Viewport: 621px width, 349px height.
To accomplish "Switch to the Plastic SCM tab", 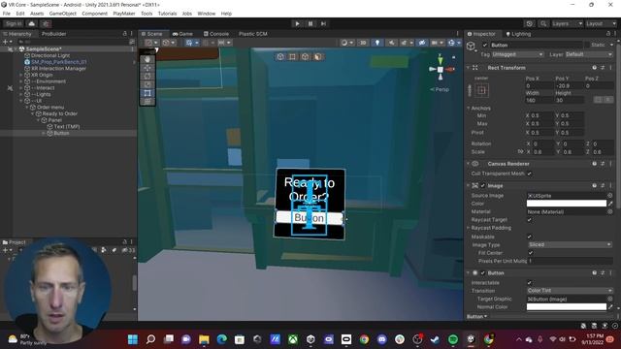I will coord(252,34).
